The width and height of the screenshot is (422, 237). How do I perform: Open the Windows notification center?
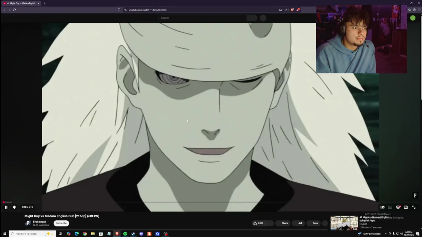click(418, 234)
